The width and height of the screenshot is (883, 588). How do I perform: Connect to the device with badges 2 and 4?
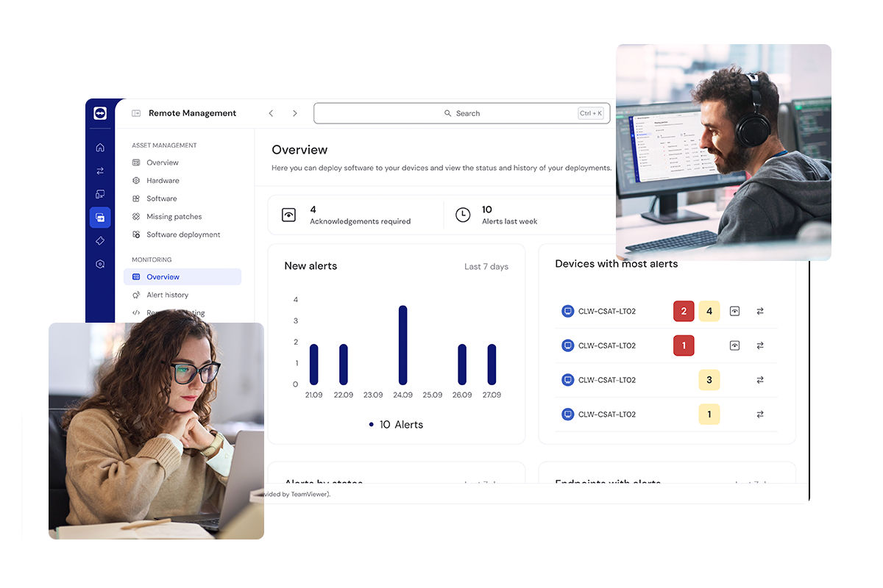pos(760,311)
